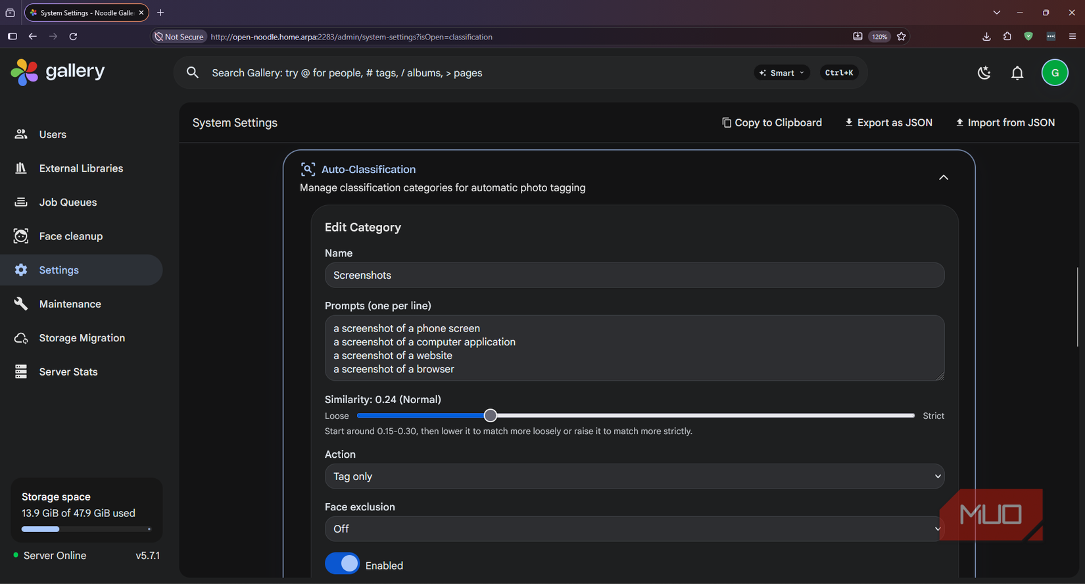
Task: Select the System Settings browser tab
Action: point(86,12)
